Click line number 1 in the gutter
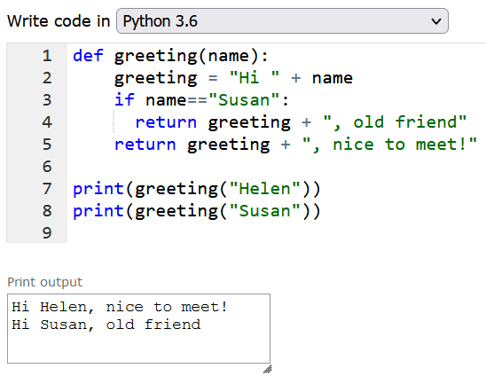This screenshot has height=384, width=486. 47,56
